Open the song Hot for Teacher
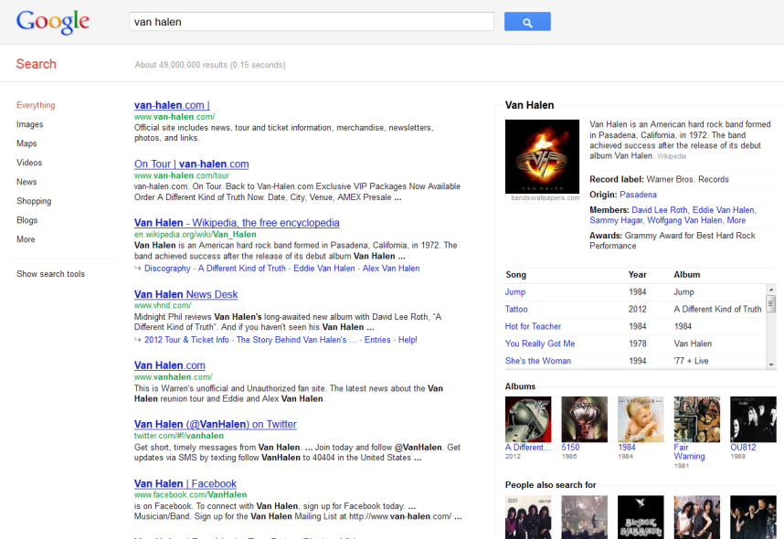 pos(533,326)
